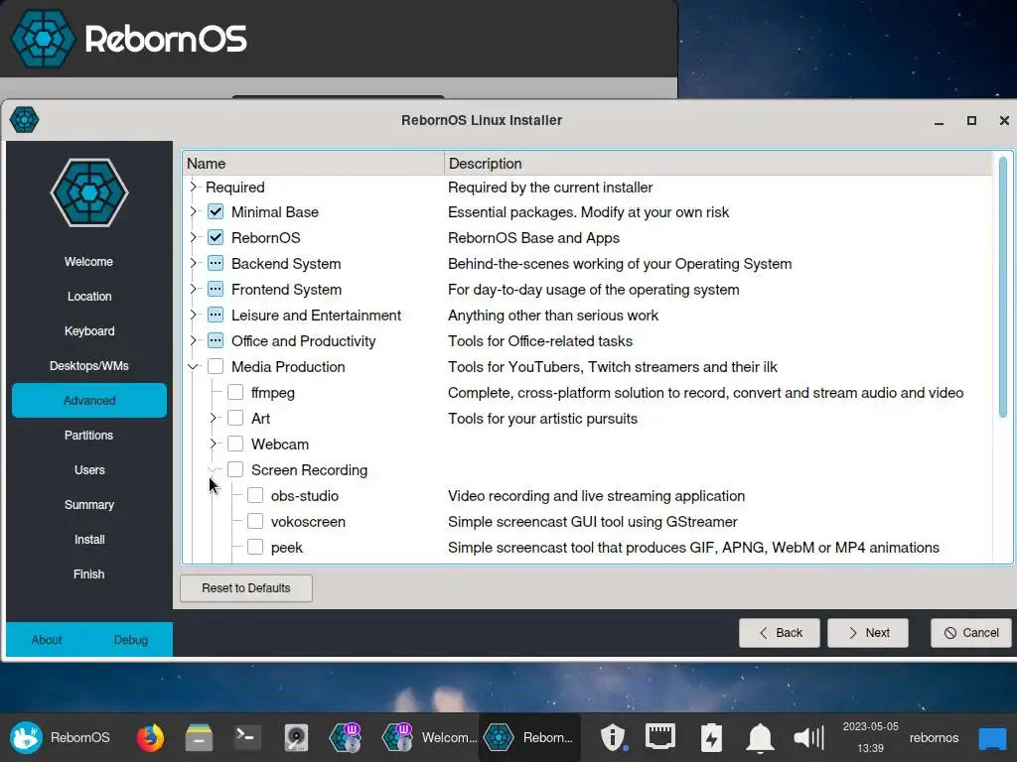Check the Webcam category checkbox

(235, 444)
